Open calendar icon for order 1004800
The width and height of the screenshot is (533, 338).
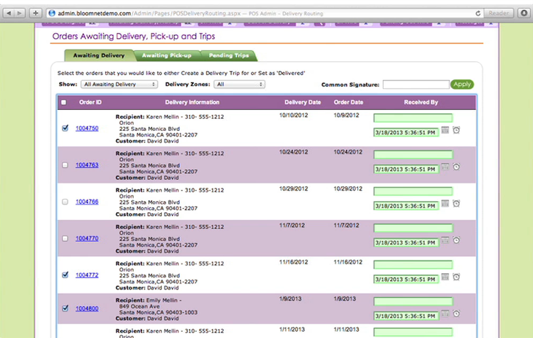coord(445,314)
